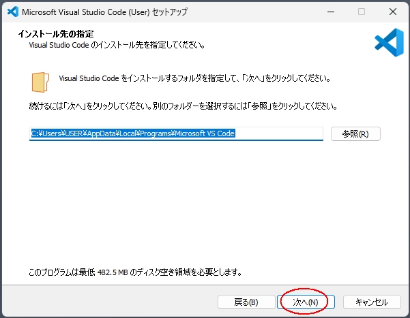Click the empty white area below path field
Image resolution: width=410 pixels, height=318 pixels.
205,204
